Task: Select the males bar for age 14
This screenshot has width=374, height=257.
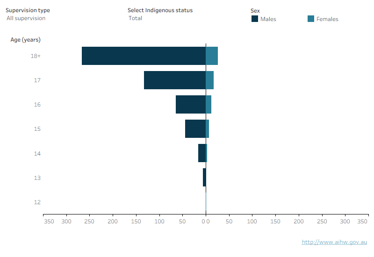Action: (202, 153)
